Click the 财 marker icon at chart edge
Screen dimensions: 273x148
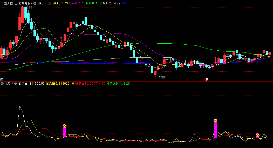1,79
